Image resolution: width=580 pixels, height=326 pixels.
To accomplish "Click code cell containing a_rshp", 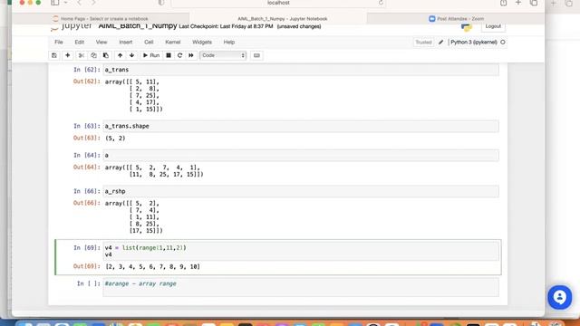I will point(301,191).
